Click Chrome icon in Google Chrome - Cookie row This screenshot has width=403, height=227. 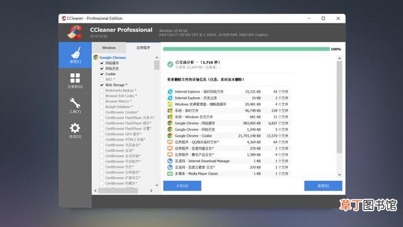(x=170, y=136)
